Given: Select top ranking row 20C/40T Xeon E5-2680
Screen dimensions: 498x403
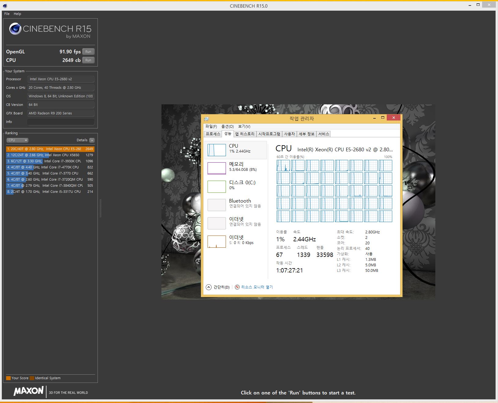Looking at the screenshot, I should [50, 149].
